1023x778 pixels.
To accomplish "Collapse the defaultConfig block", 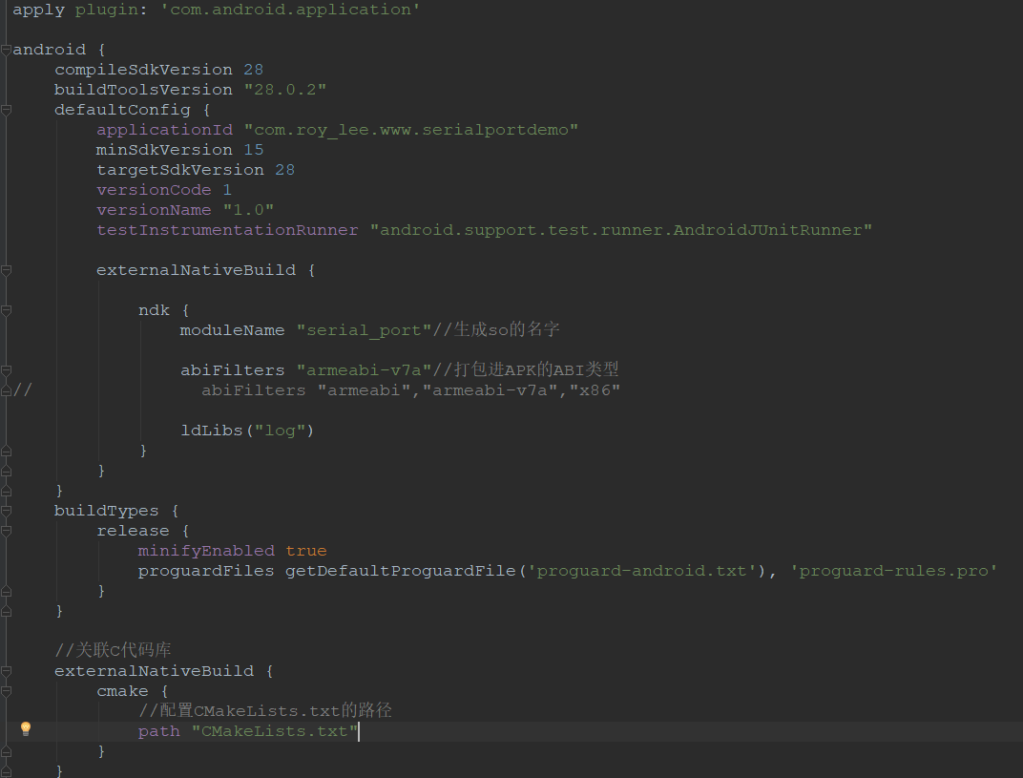I will pyautogui.click(x=6, y=110).
